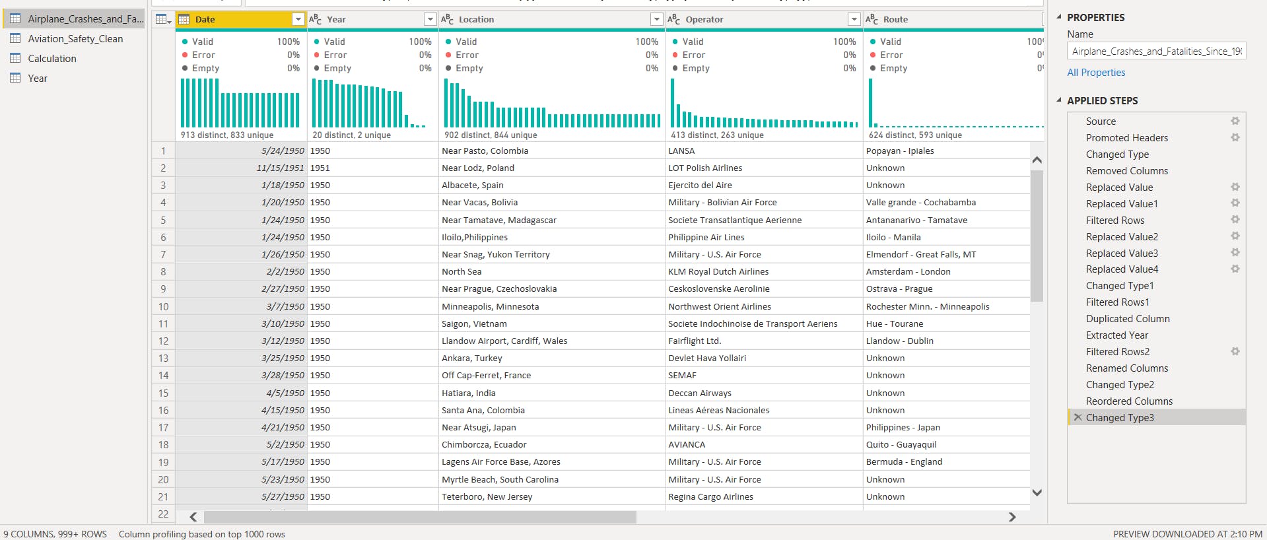1267x540 pixels.
Task: Open settings gear for Replaced Value2 step
Action: pyautogui.click(x=1235, y=236)
